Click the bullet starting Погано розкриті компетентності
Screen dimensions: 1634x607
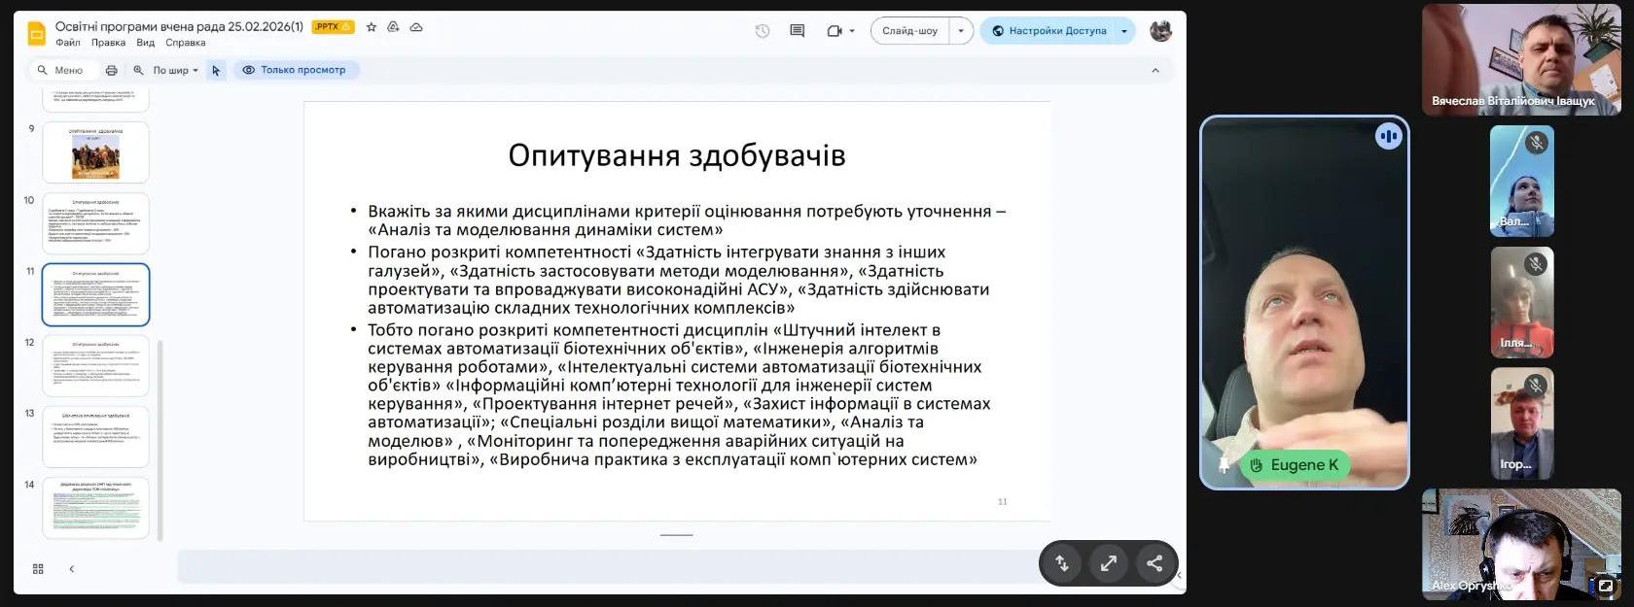(x=678, y=280)
